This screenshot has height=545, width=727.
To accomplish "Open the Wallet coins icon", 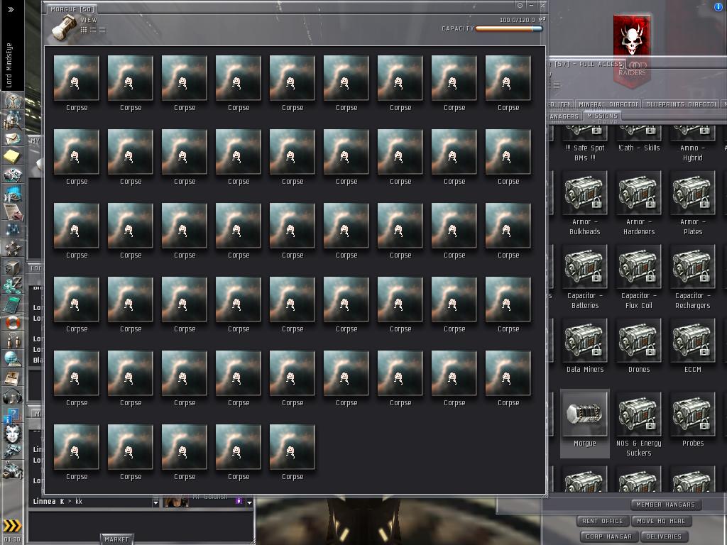I will (13, 285).
